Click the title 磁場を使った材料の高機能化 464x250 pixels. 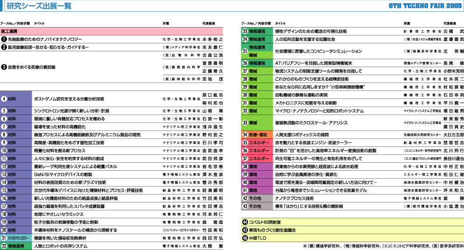pos(60,127)
